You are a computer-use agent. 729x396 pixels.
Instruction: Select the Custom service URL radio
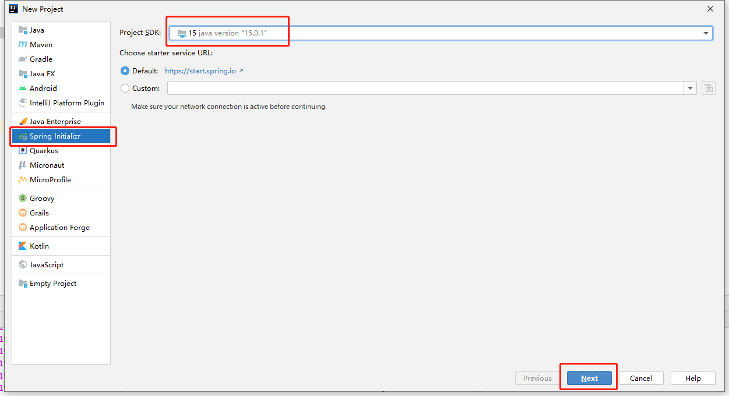point(125,89)
